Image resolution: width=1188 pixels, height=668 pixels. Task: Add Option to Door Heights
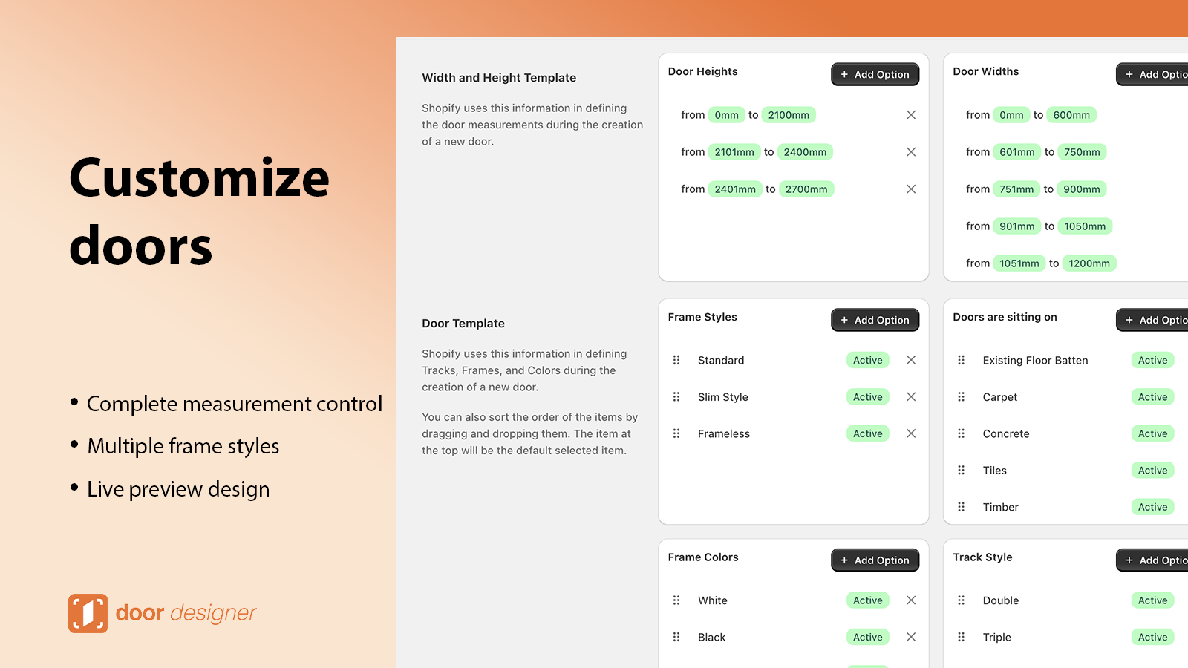pyautogui.click(x=875, y=74)
